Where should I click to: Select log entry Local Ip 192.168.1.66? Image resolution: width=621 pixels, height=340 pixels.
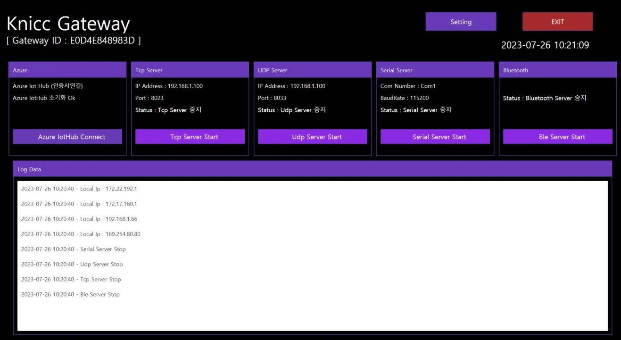[79, 219]
